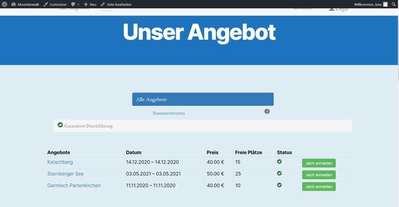This screenshot has height=207, width=399.
Task: Click the Sommertouren count badge
Action: (x=267, y=111)
